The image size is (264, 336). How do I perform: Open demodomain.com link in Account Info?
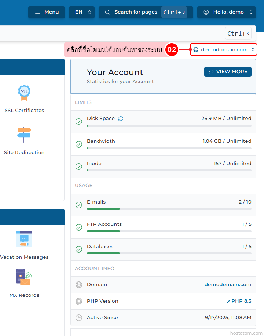228,285
